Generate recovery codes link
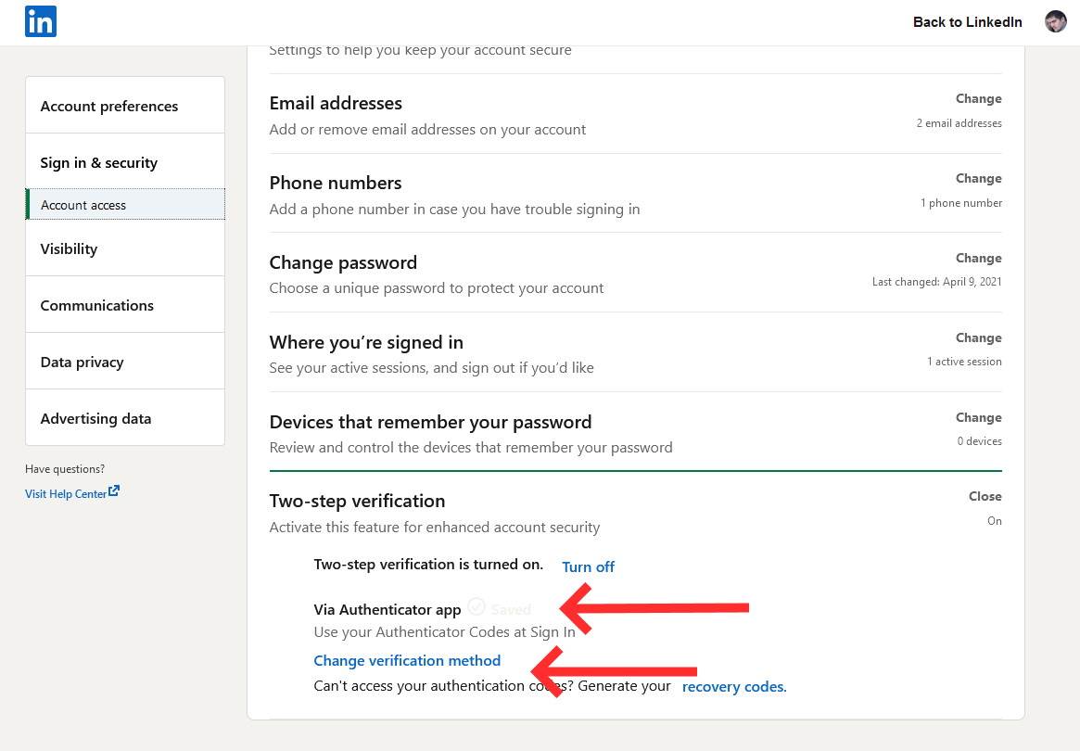This screenshot has width=1080, height=751. [733, 687]
